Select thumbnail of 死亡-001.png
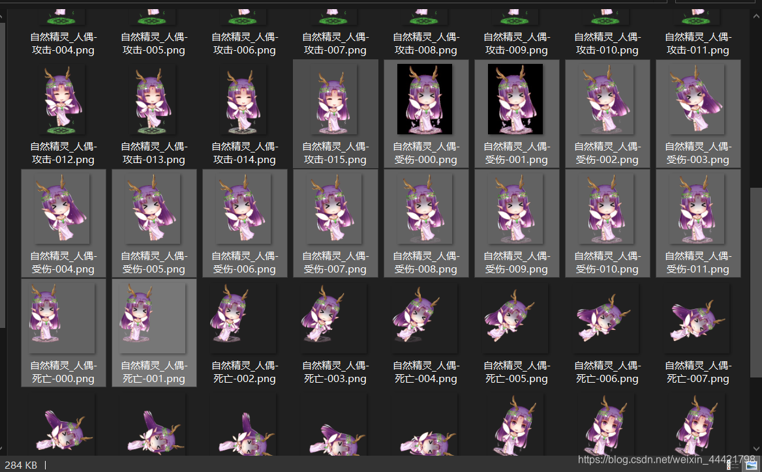The image size is (762, 472). tap(153, 319)
